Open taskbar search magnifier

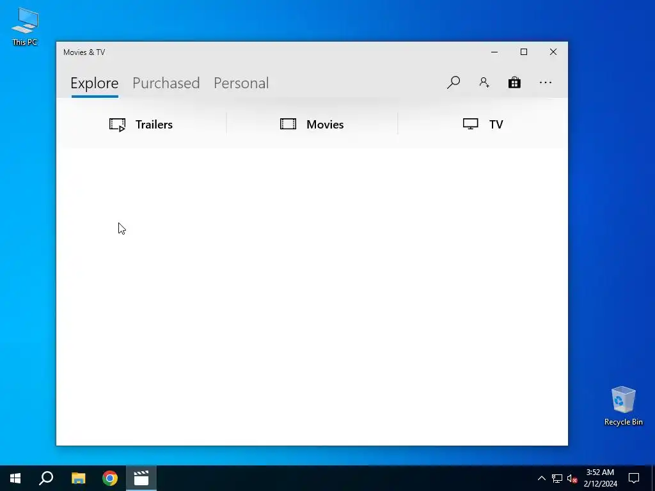click(x=46, y=478)
